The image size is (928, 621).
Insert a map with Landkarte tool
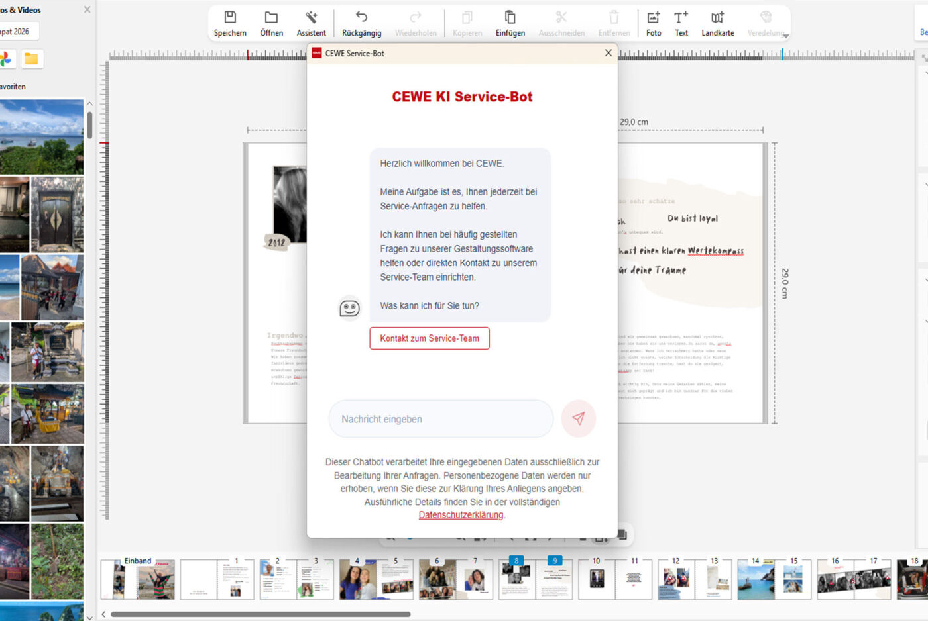[x=718, y=23]
